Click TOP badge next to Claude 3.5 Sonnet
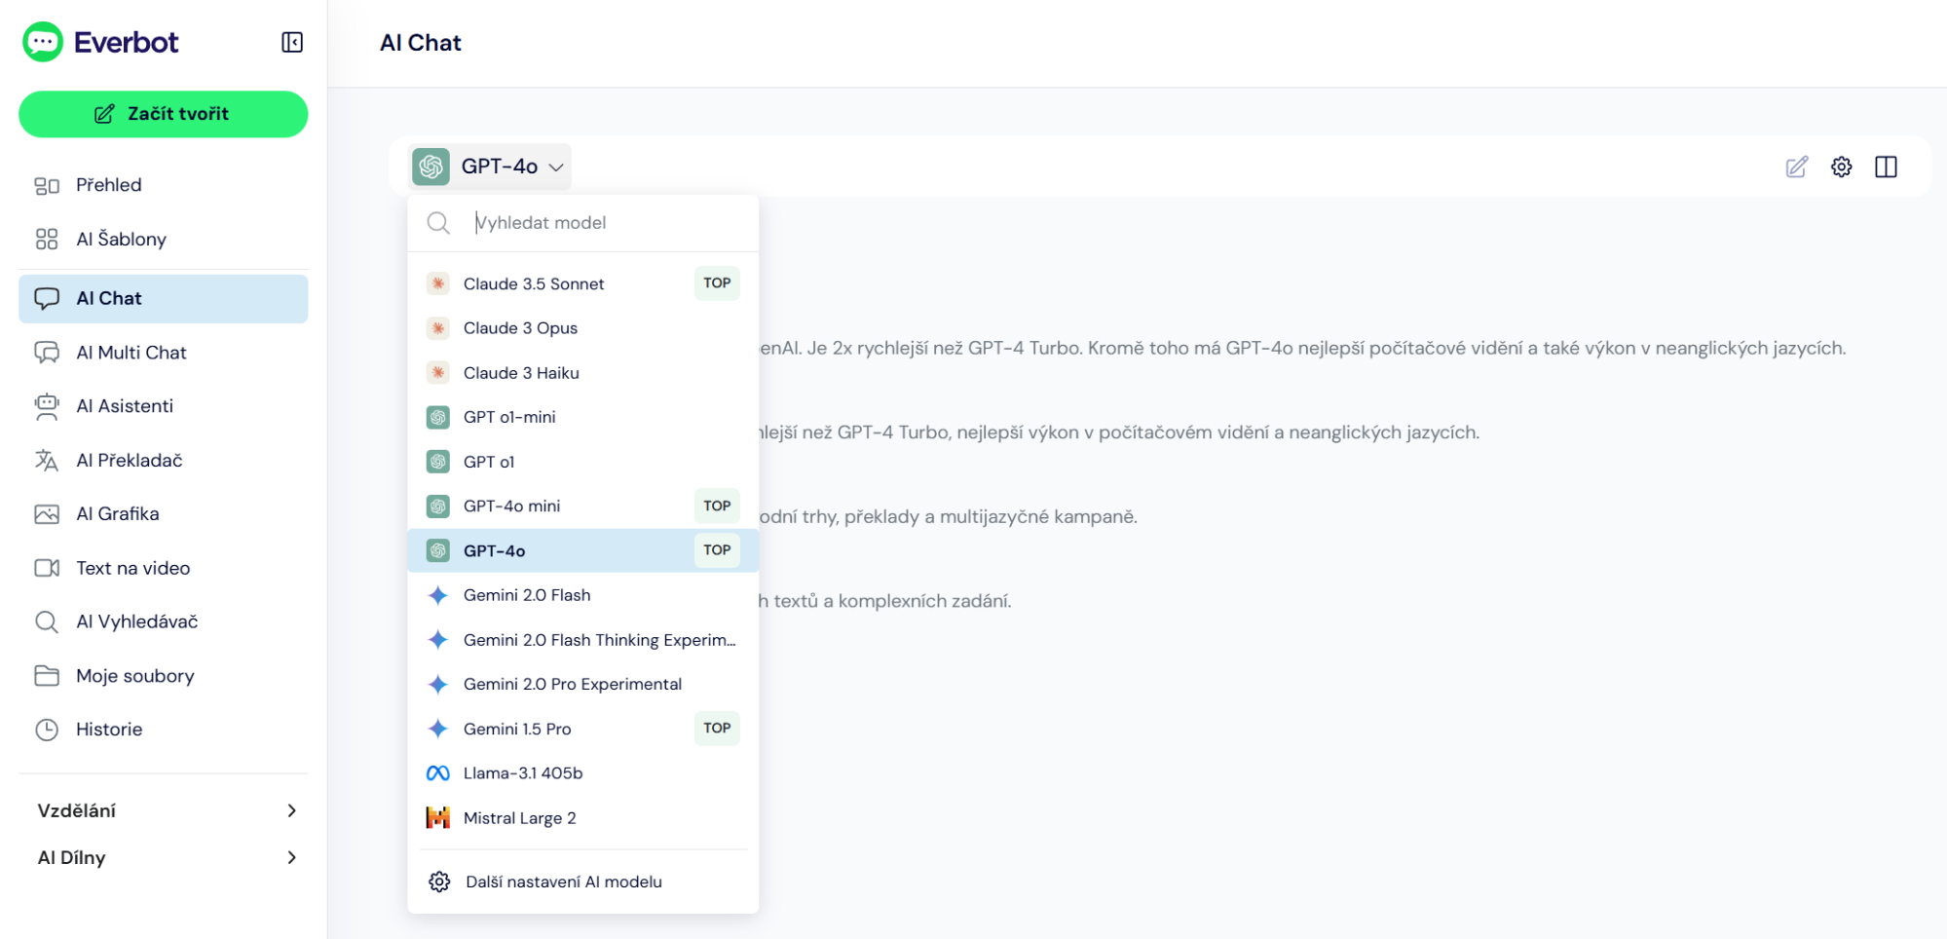 click(x=717, y=283)
